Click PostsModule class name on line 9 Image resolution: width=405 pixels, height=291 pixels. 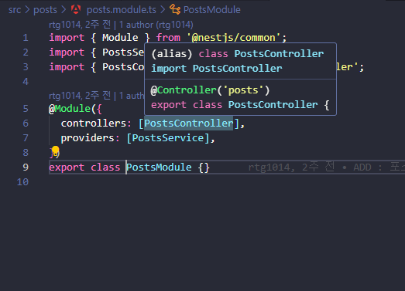(x=159, y=167)
